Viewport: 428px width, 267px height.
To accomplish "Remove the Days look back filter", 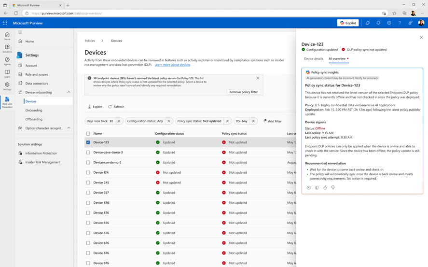I will click(x=119, y=121).
